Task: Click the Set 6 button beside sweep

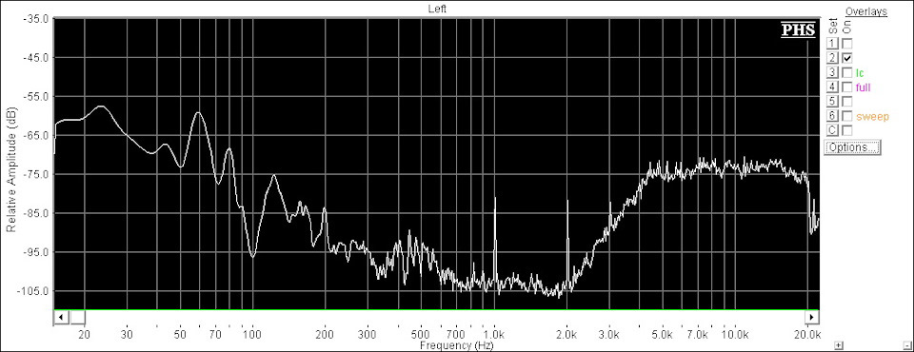Action: (x=832, y=115)
